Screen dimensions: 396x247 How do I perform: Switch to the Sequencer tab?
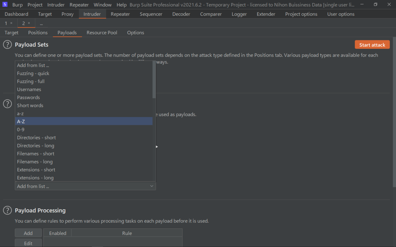click(x=151, y=14)
